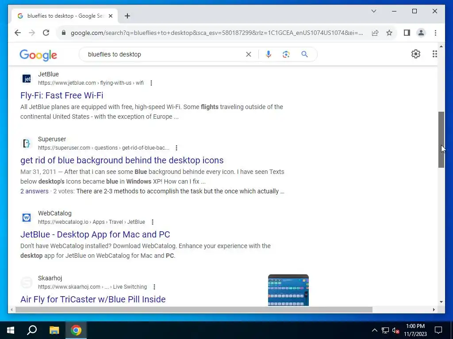Screen dimensions: 453x339
Task: Open get rid of blue background result
Action: [x=122, y=160]
